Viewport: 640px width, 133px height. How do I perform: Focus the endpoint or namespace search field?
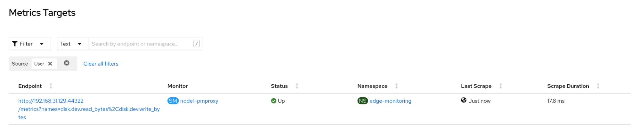click(x=141, y=44)
